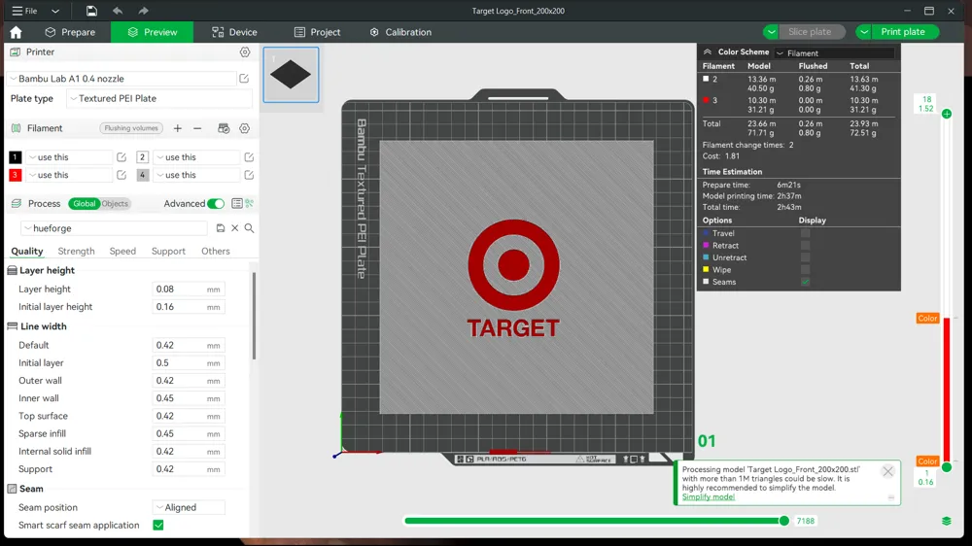The width and height of the screenshot is (972, 546).
Task: Open process settings list icon
Action: [x=237, y=203]
